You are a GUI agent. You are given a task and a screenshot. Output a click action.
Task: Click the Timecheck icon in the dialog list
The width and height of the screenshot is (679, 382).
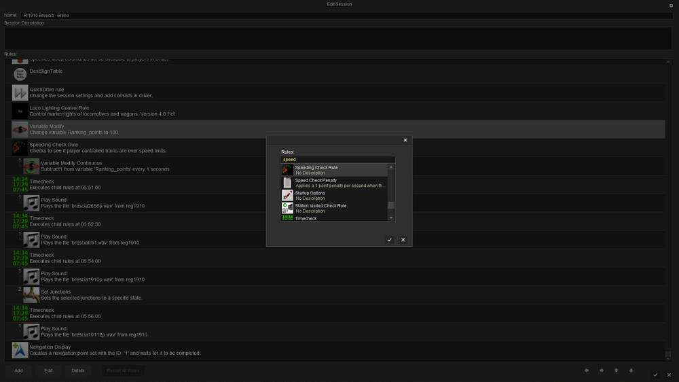tap(287, 218)
